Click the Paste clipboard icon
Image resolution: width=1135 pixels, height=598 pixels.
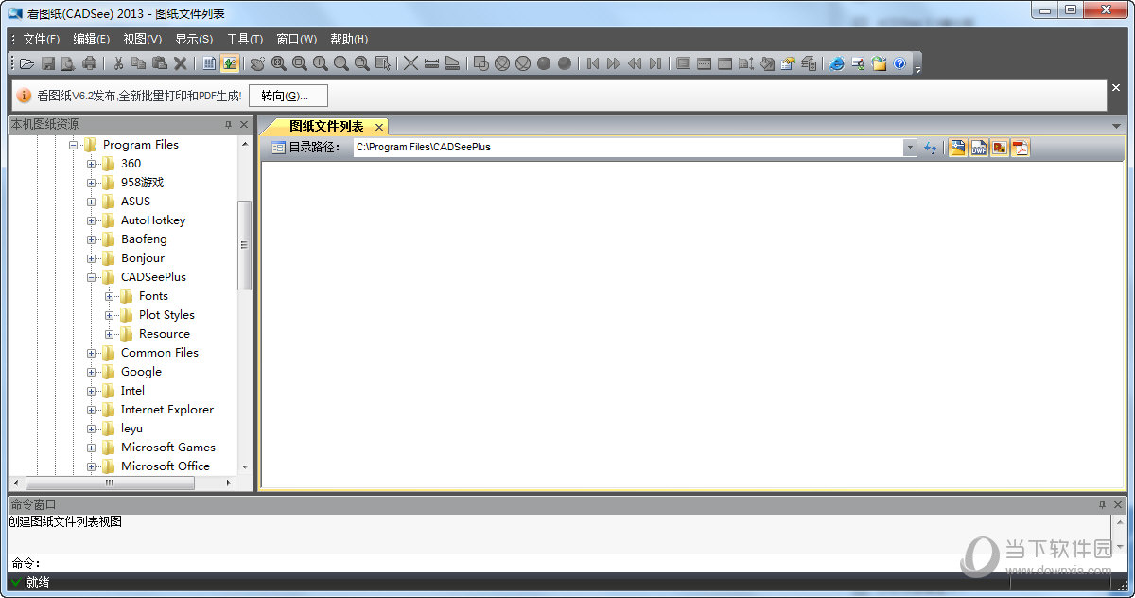160,63
